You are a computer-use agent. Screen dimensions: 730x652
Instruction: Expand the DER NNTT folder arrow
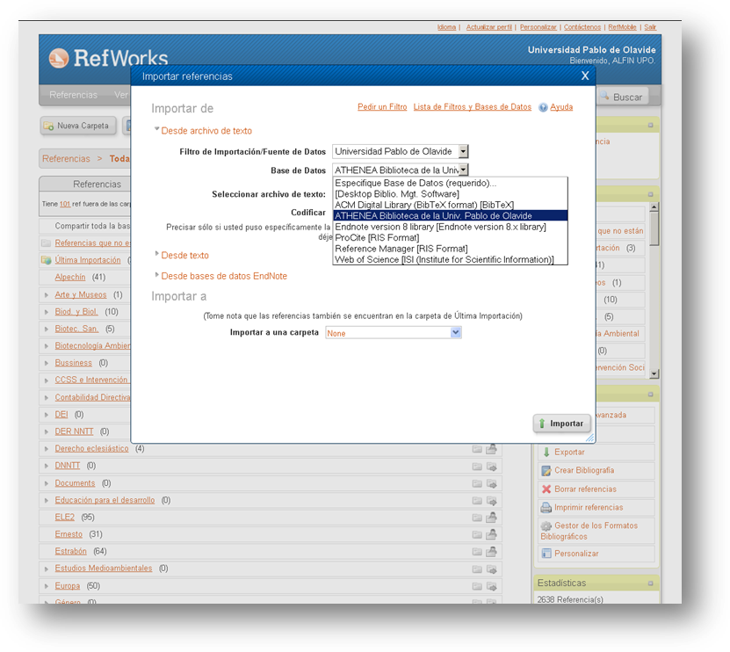click(47, 431)
